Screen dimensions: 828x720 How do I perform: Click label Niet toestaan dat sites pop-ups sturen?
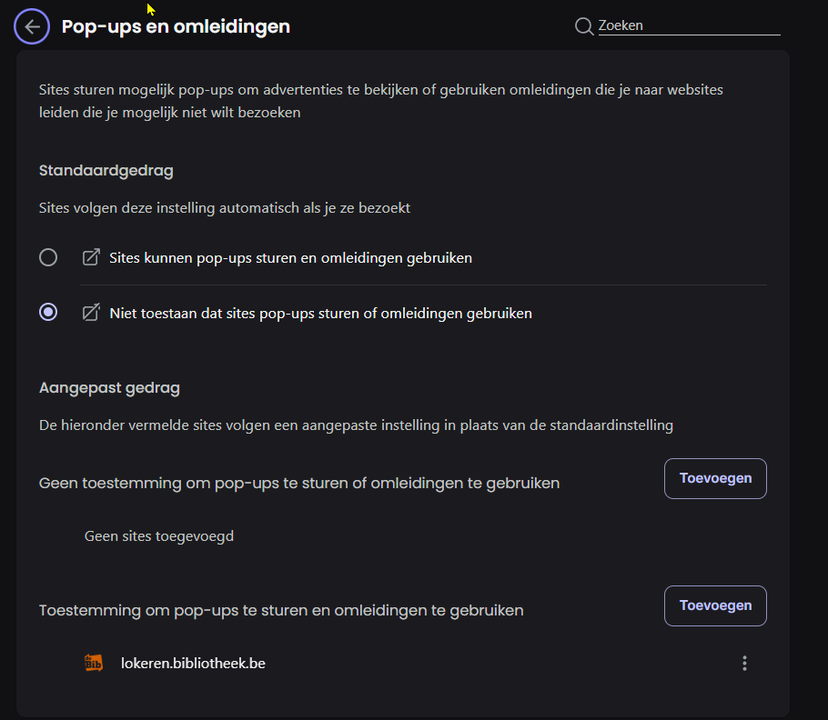tap(320, 314)
